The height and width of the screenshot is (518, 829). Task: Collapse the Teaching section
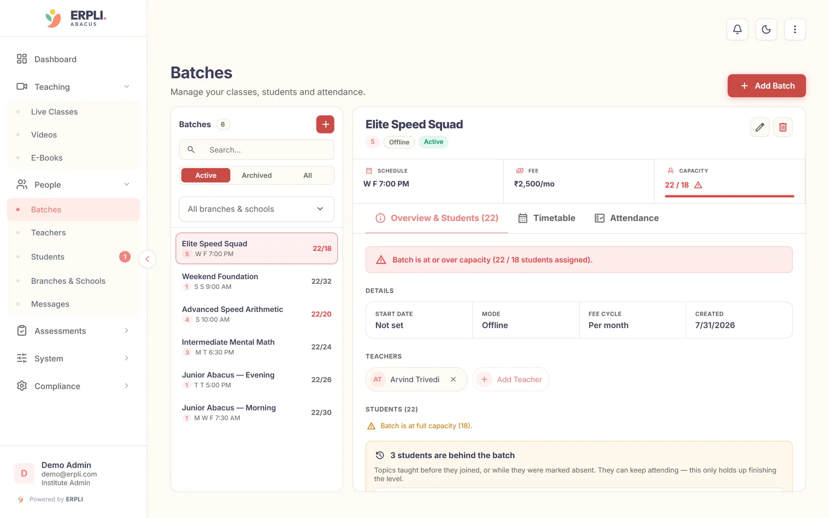[x=73, y=87]
